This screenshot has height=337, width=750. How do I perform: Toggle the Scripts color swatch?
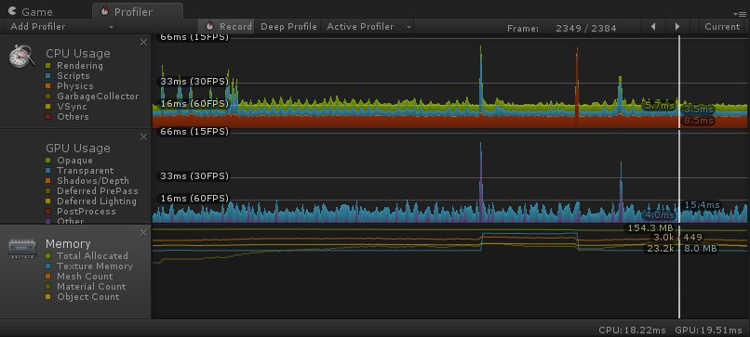click(x=47, y=75)
